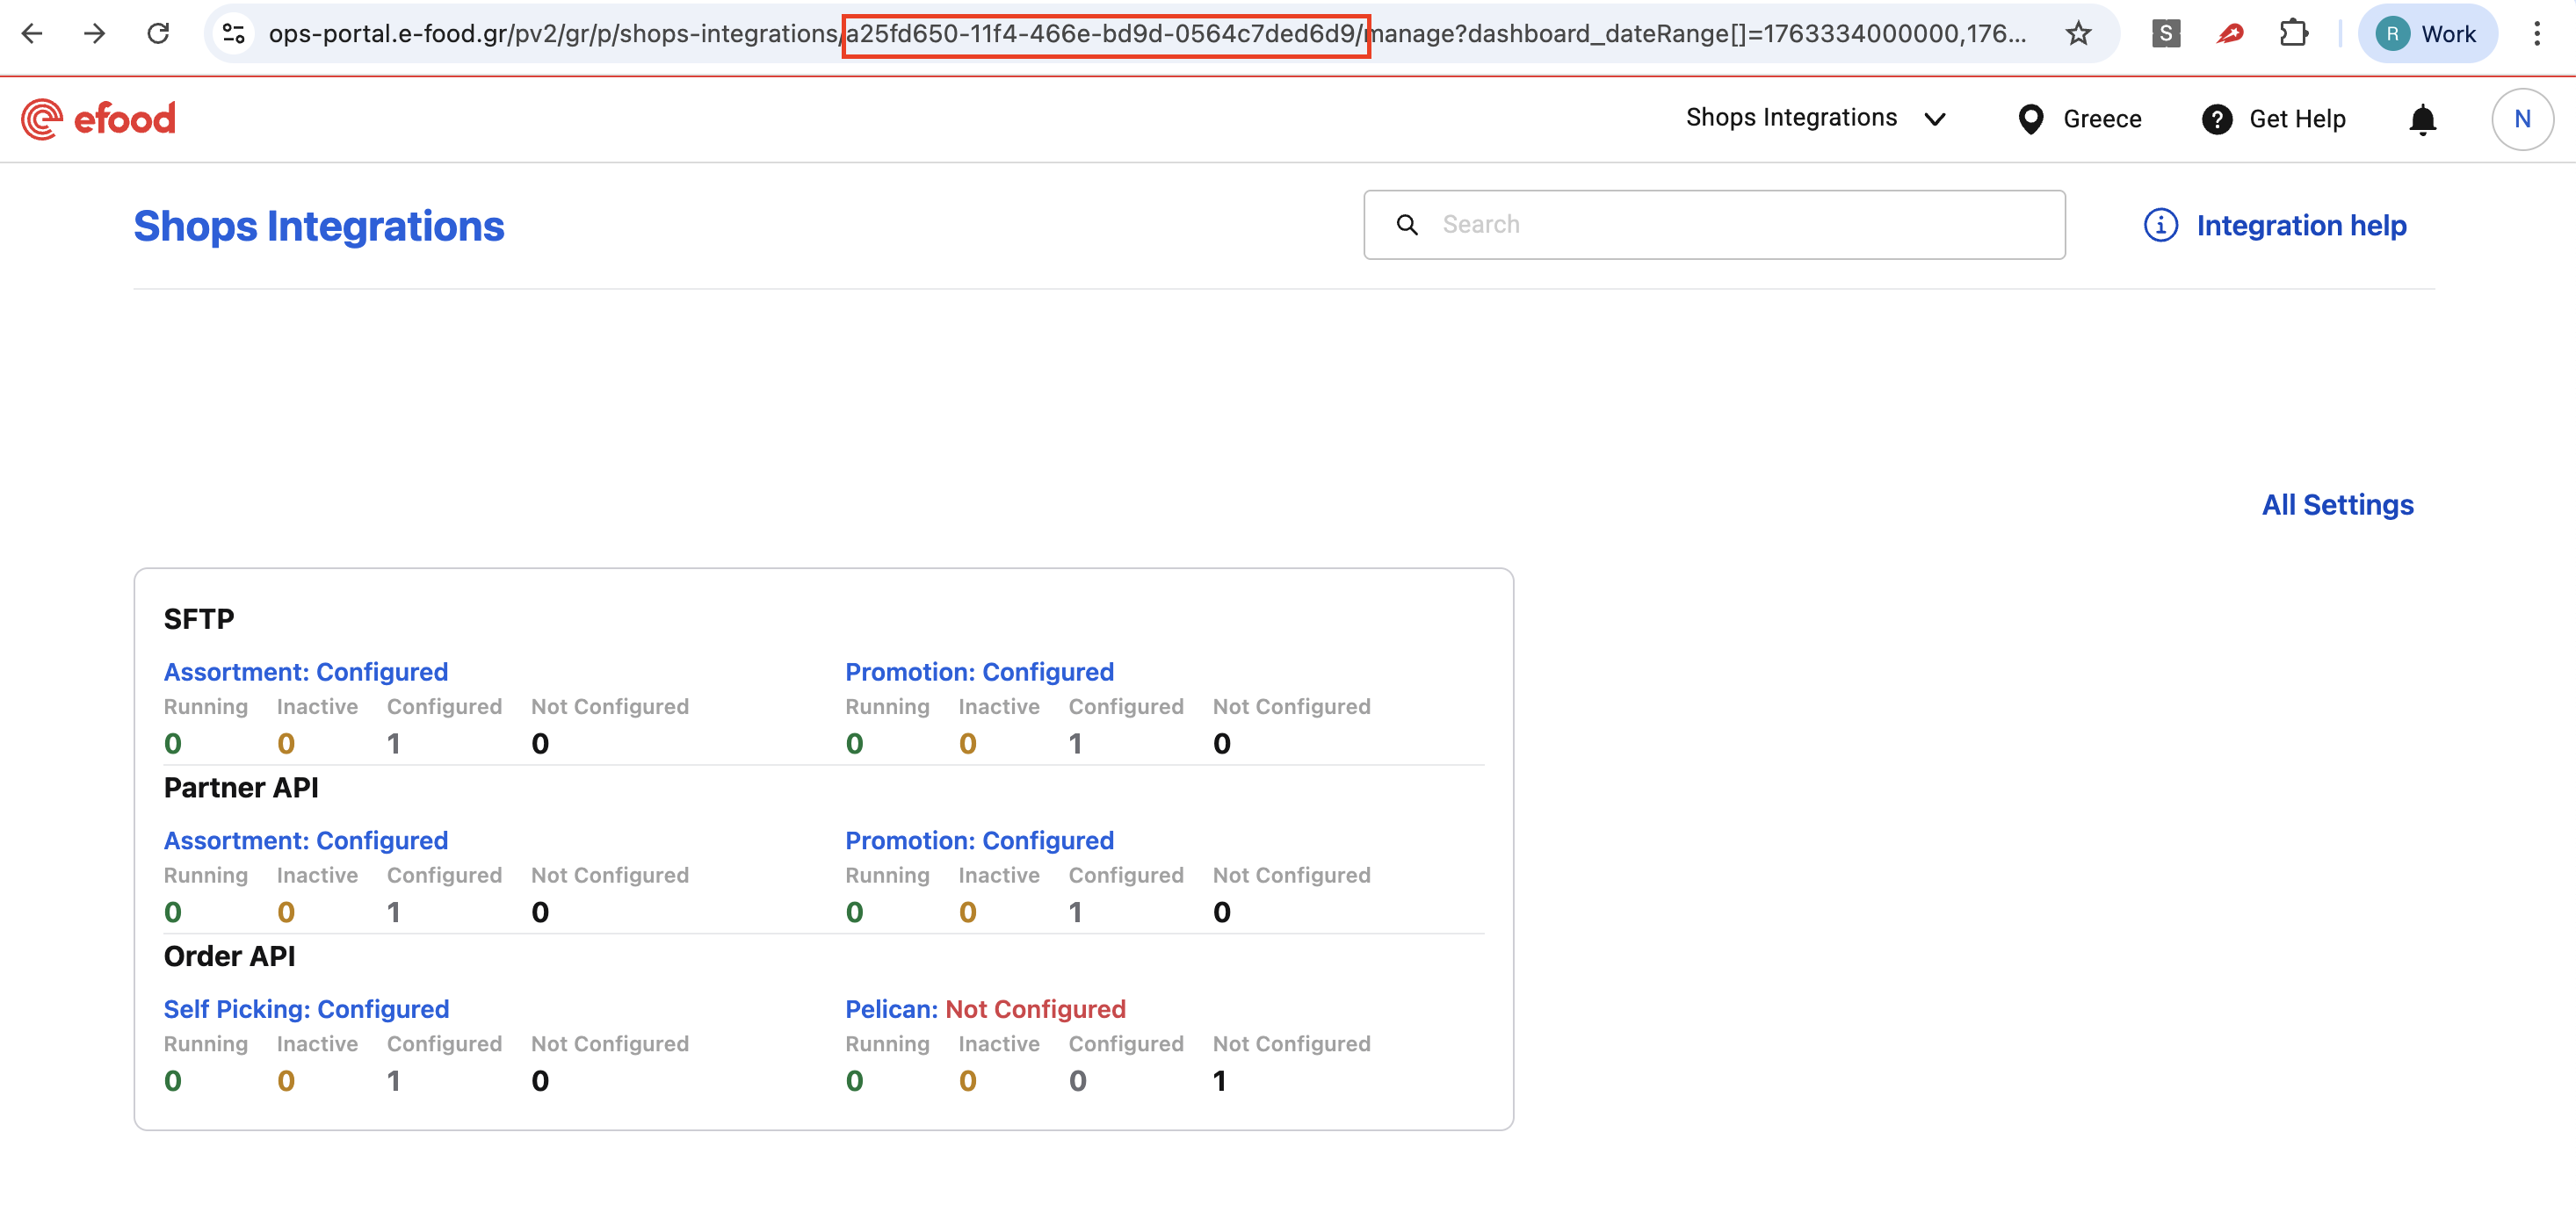
Task: Open the Work profile switcher
Action: click(x=2427, y=34)
